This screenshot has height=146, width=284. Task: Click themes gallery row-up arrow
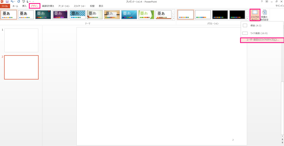[174, 11]
